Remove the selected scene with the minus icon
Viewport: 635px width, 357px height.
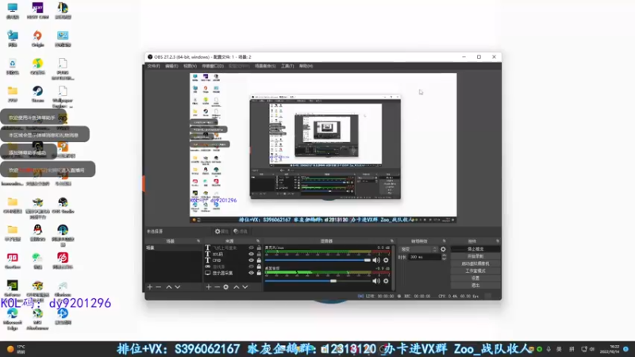pyautogui.click(x=159, y=287)
